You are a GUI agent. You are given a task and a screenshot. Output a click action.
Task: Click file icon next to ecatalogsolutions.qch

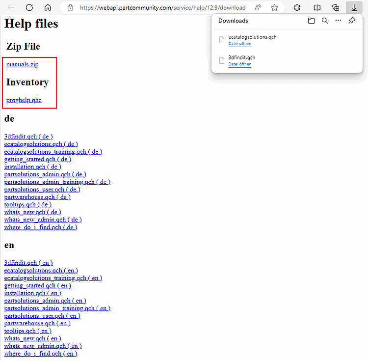222,40
